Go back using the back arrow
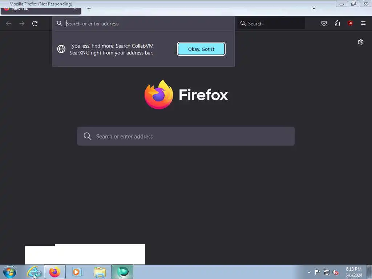Image resolution: width=372 pixels, height=279 pixels. pyautogui.click(x=9, y=24)
